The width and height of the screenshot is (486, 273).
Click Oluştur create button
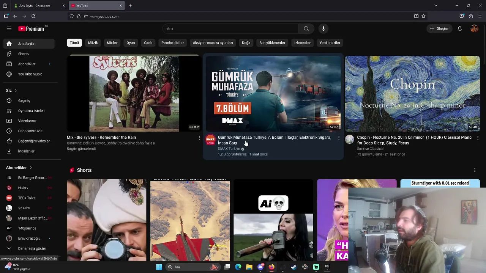click(439, 28)
